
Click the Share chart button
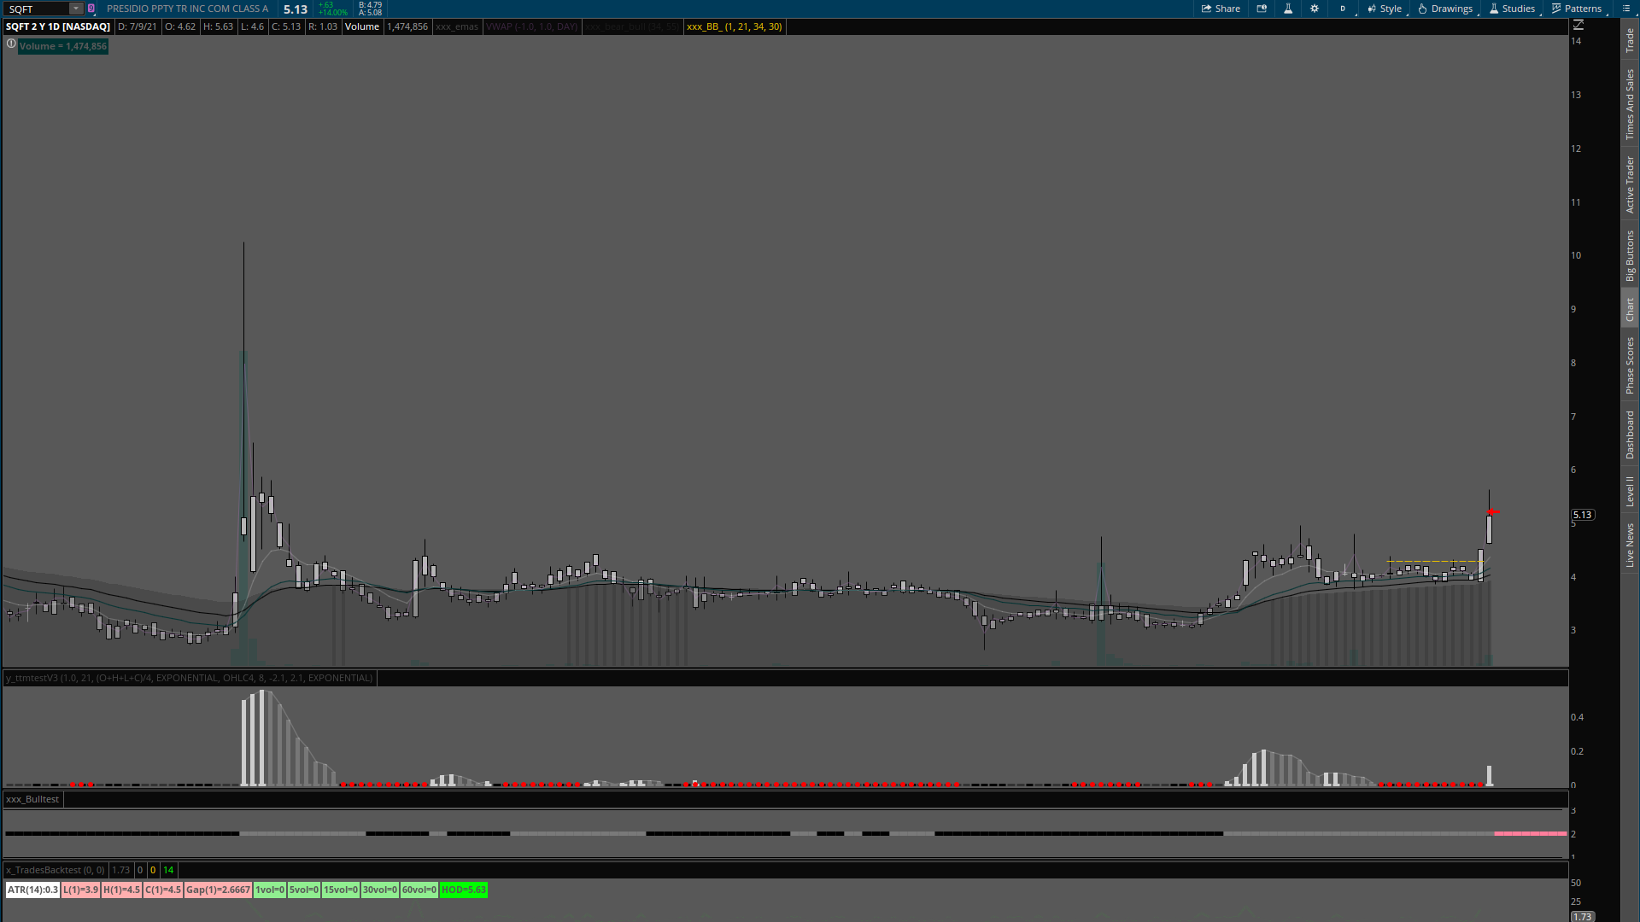[x=1221, y=9]
